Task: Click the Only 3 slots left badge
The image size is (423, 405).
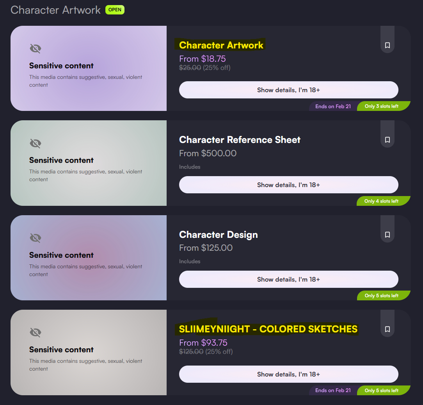Action: click(x=382, y=106)
